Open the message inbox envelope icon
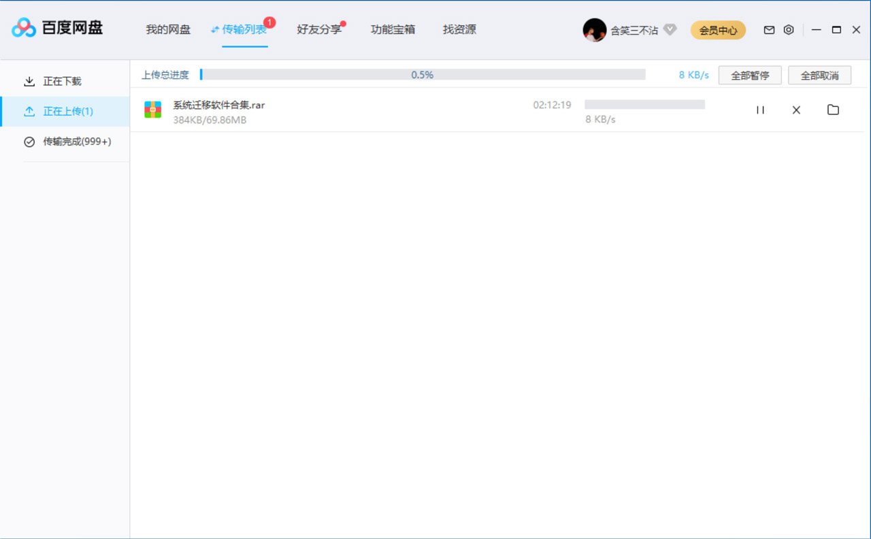This screenshot has width=871, height=539. (x=768, y=29)
